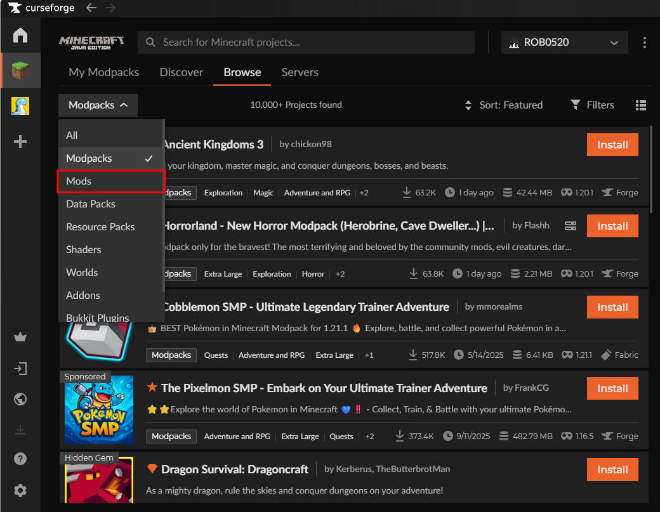Open The Pixelmon SMP project title

click(x=324, y=388)
